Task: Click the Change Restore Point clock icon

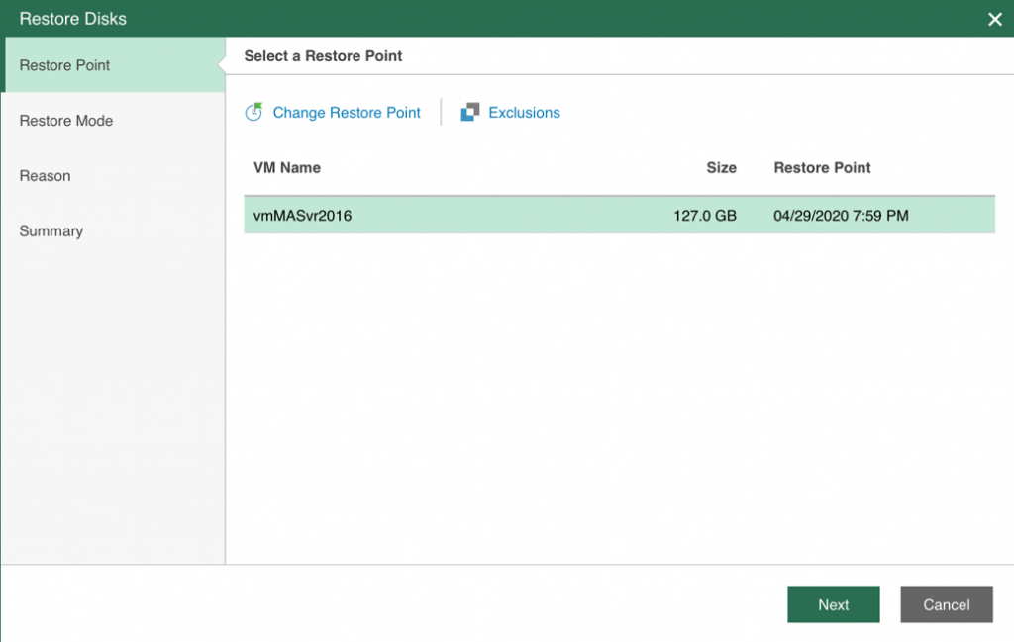Action: 253,112
